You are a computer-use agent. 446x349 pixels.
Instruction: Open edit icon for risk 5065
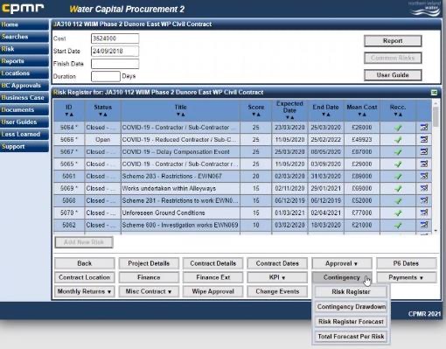(424, 164)
